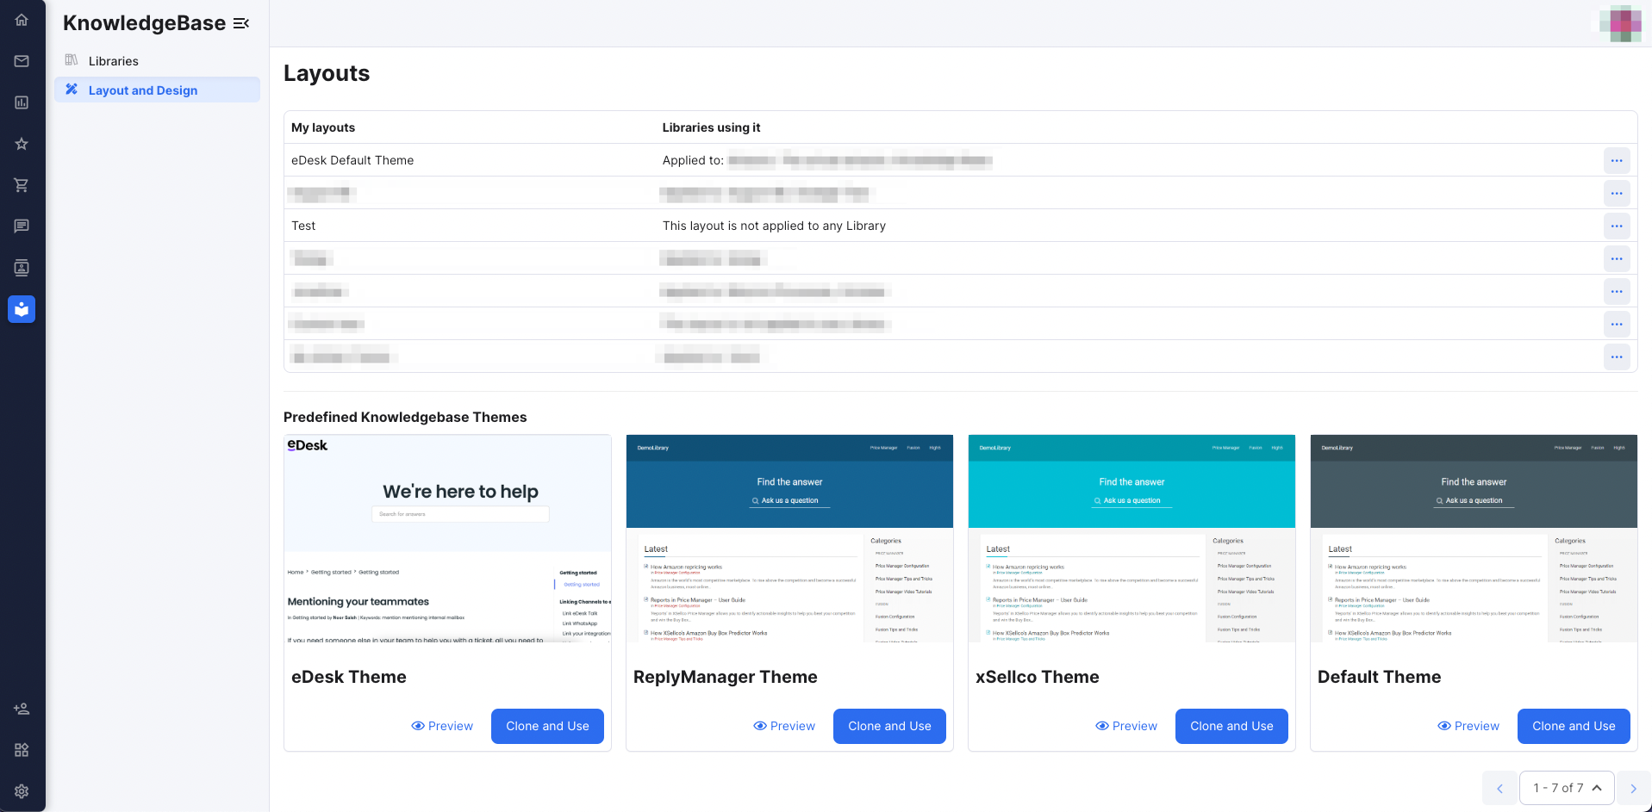The height and width of the screenshot is (812, 1652).
Task: Preview the eDesk Theme
Action: click(442, 726)
